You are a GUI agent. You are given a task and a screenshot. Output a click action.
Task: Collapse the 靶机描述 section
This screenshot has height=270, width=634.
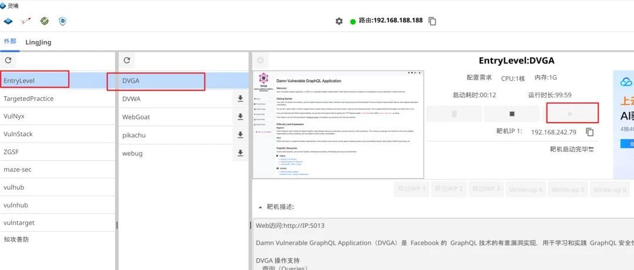tap(261, 207)
